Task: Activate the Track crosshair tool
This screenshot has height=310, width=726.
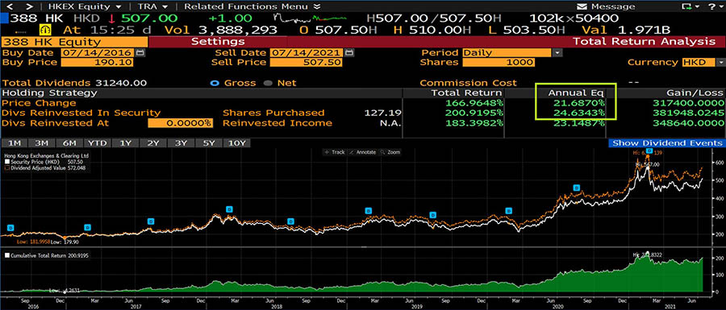Action: pos(334,152)
